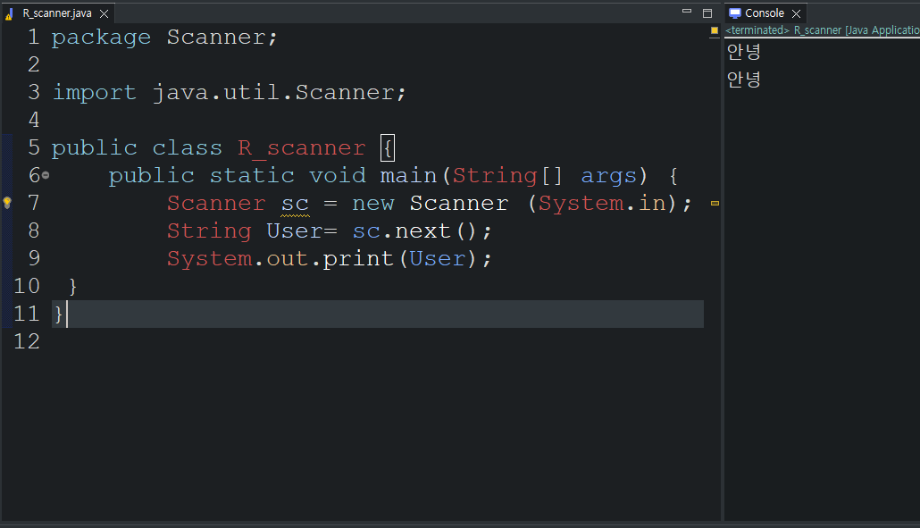Click the yellow warning marker in overview ruler
Viewport: 920px width, 528px height.
[715, 203]
